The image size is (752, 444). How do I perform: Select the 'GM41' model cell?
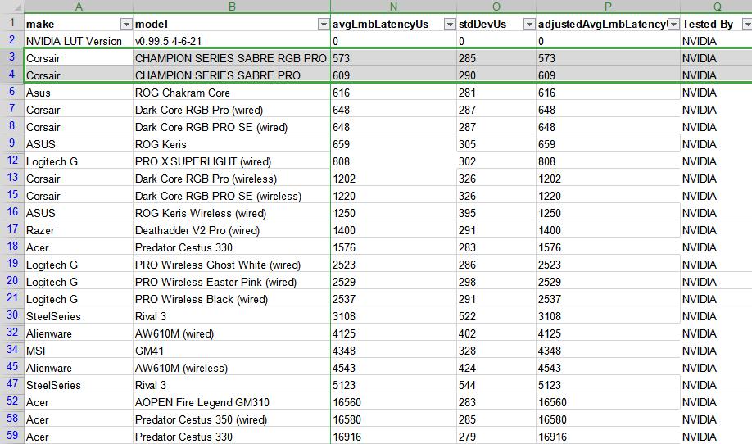[232, 351]
